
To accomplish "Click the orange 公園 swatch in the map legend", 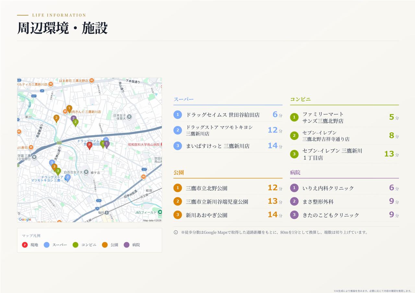I will [105, 245].
